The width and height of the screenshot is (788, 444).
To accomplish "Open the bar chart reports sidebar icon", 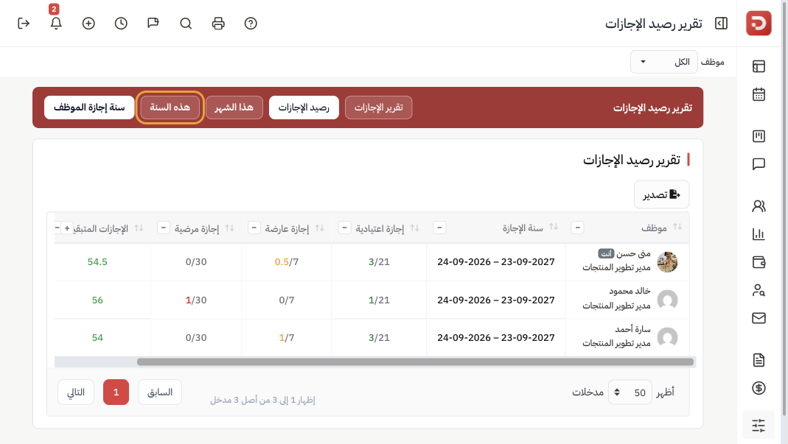I will [x=759, y=234].
